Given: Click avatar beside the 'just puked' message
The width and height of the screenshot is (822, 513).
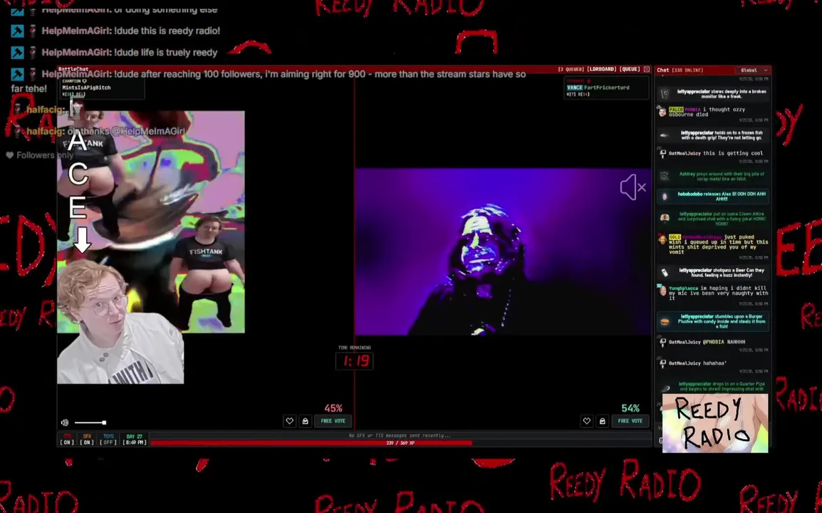Looking at the screenshot, I should (x=662, y=239).
